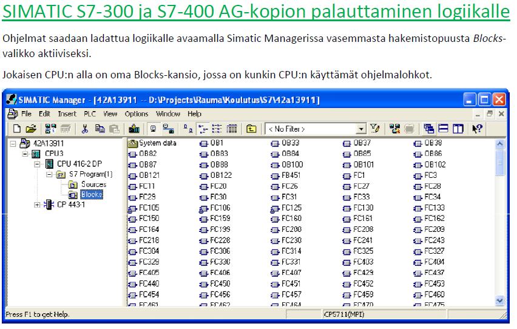Restore the inner project window
The width and height of the screenshot is (517, 329).
coord(490,114)
